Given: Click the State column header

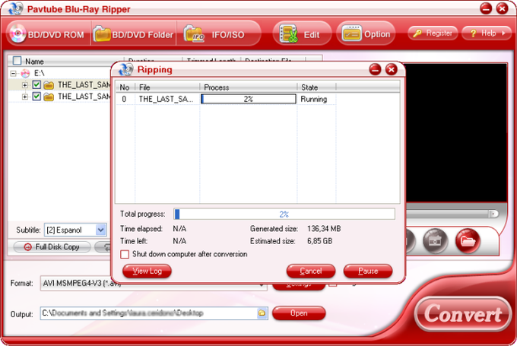Looking at the screenshot, I should click(x=316, y=87).
